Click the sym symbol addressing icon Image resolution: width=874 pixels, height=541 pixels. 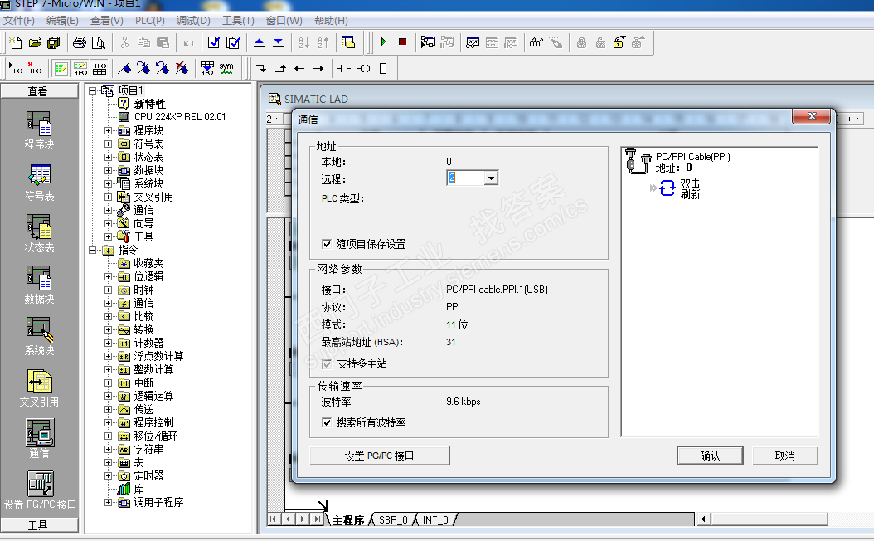click(x=226, y=68)
